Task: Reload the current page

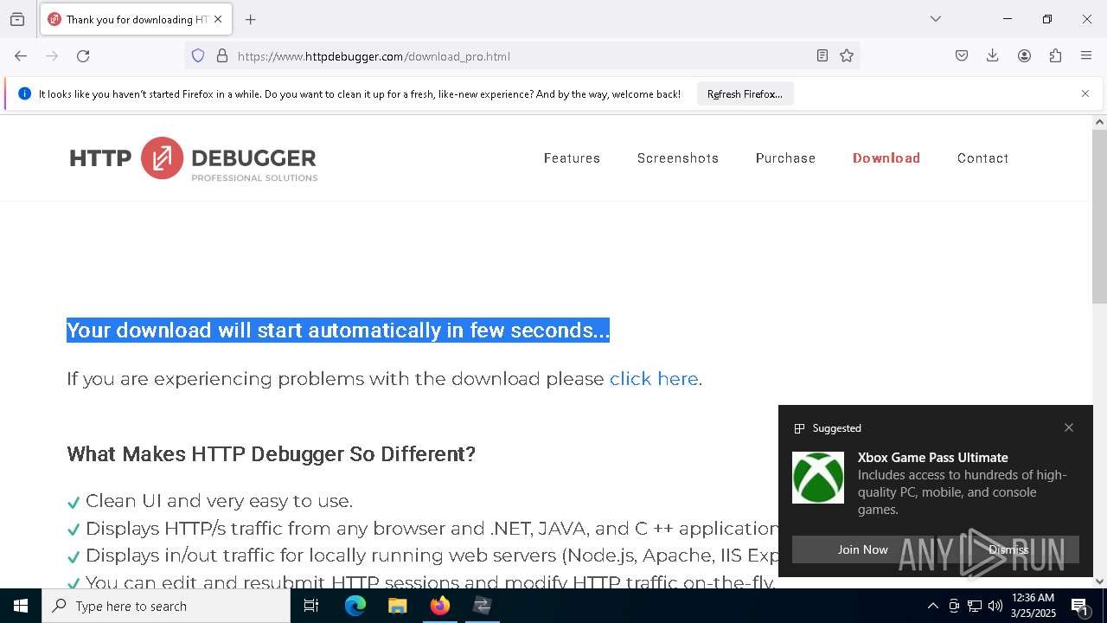Action: 83,56
